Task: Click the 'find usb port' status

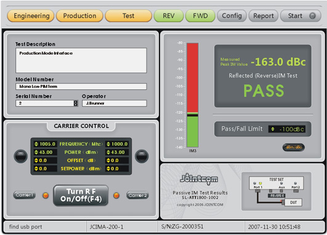Action: click(25, 226)
